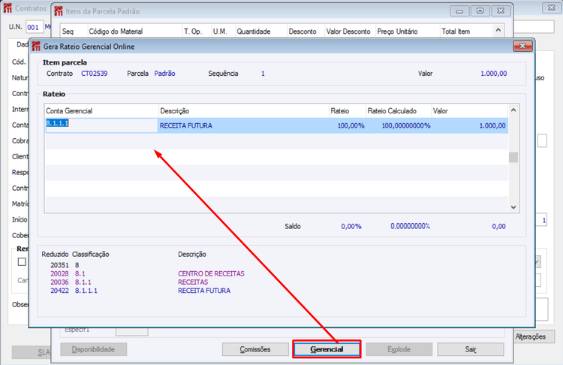Edit the Conta Gerencial cell 8.1.1.1
563x365 pixels.
pos(101,125)
